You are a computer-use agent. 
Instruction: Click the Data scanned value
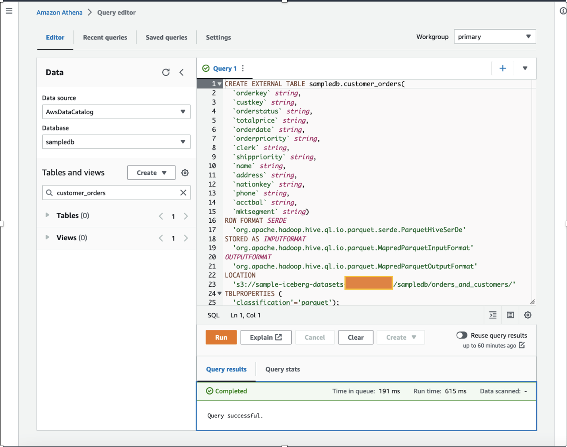pos(525,391)
